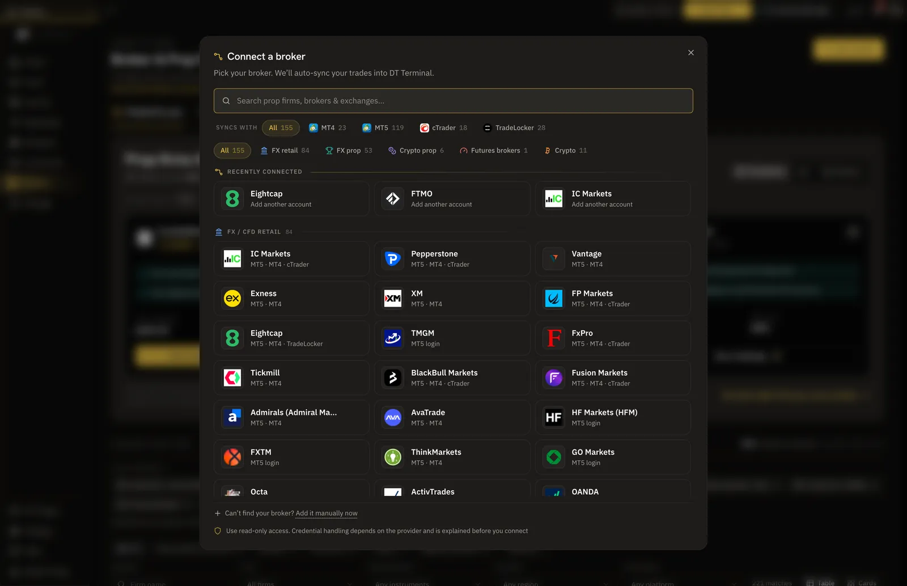
Task: Choose Vantage broker card
Action: coord(613,259)
